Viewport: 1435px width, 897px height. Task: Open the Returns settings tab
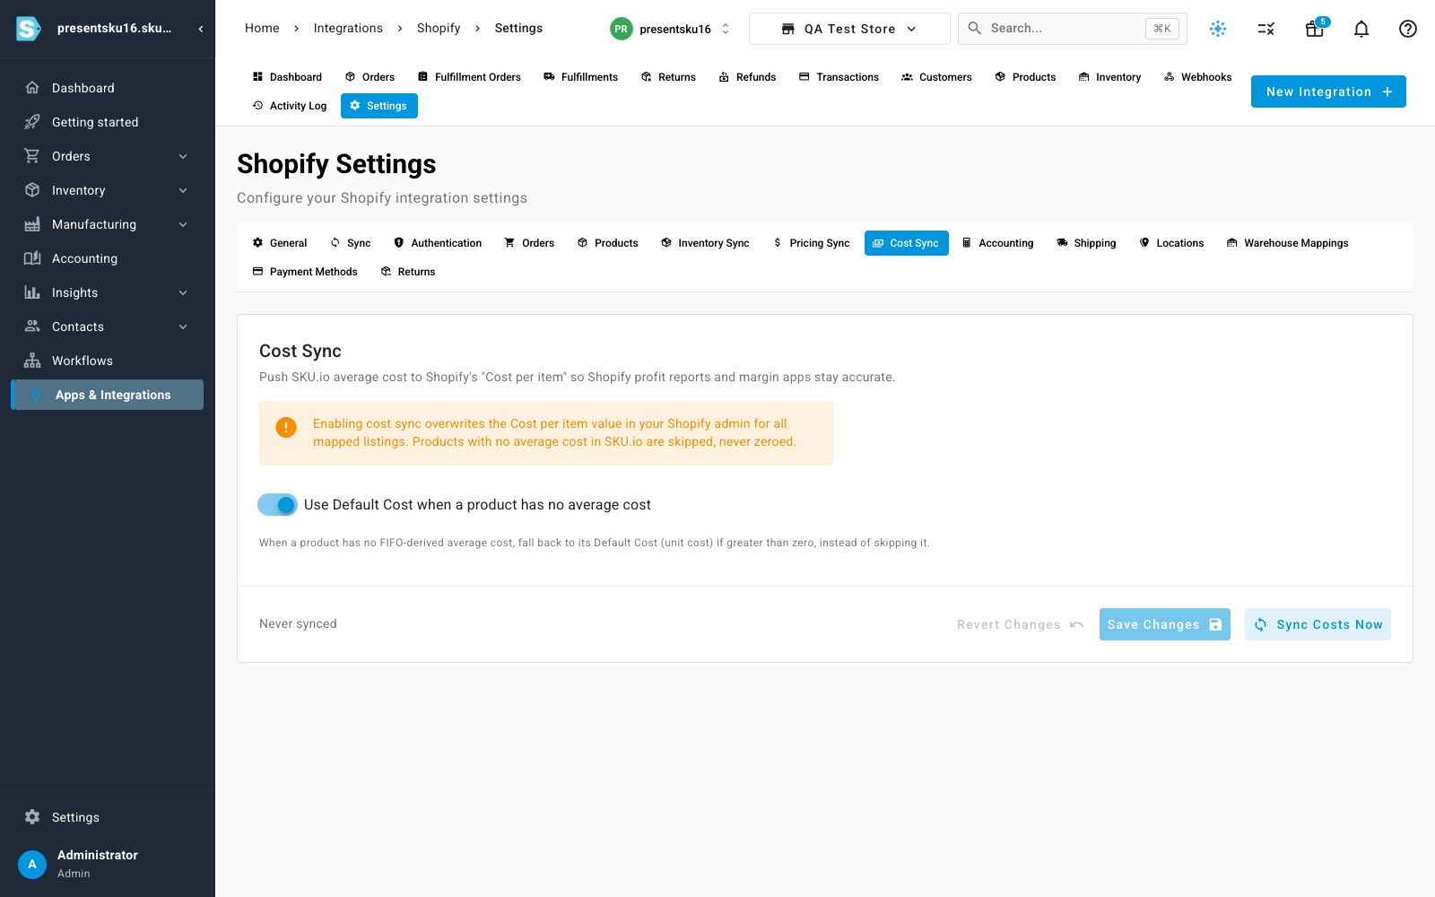tap(408, 272)
